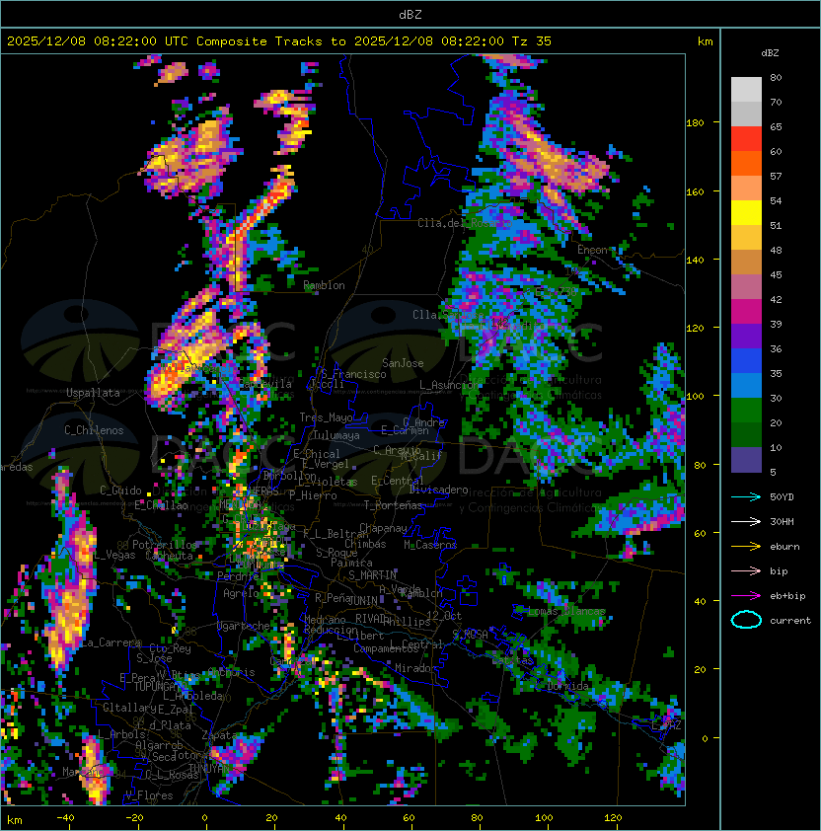Viewport: 821px width, 831px height.
Task: Click the 'P_Hierro' map label
Action: tap(313, 495)
